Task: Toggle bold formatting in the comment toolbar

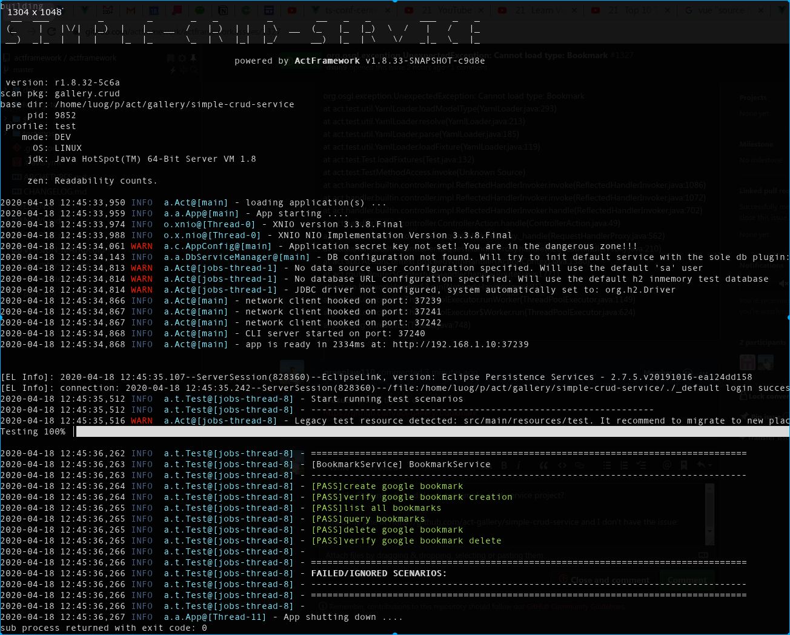Action: [x=504, y=465]
